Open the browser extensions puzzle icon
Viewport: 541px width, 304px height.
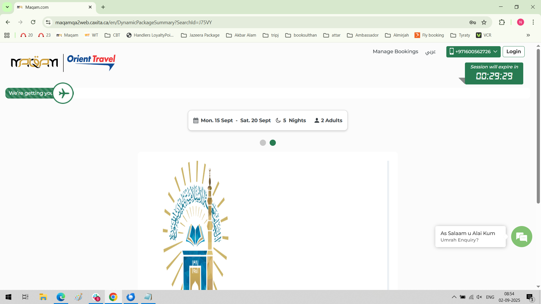[x=502, y=23]
